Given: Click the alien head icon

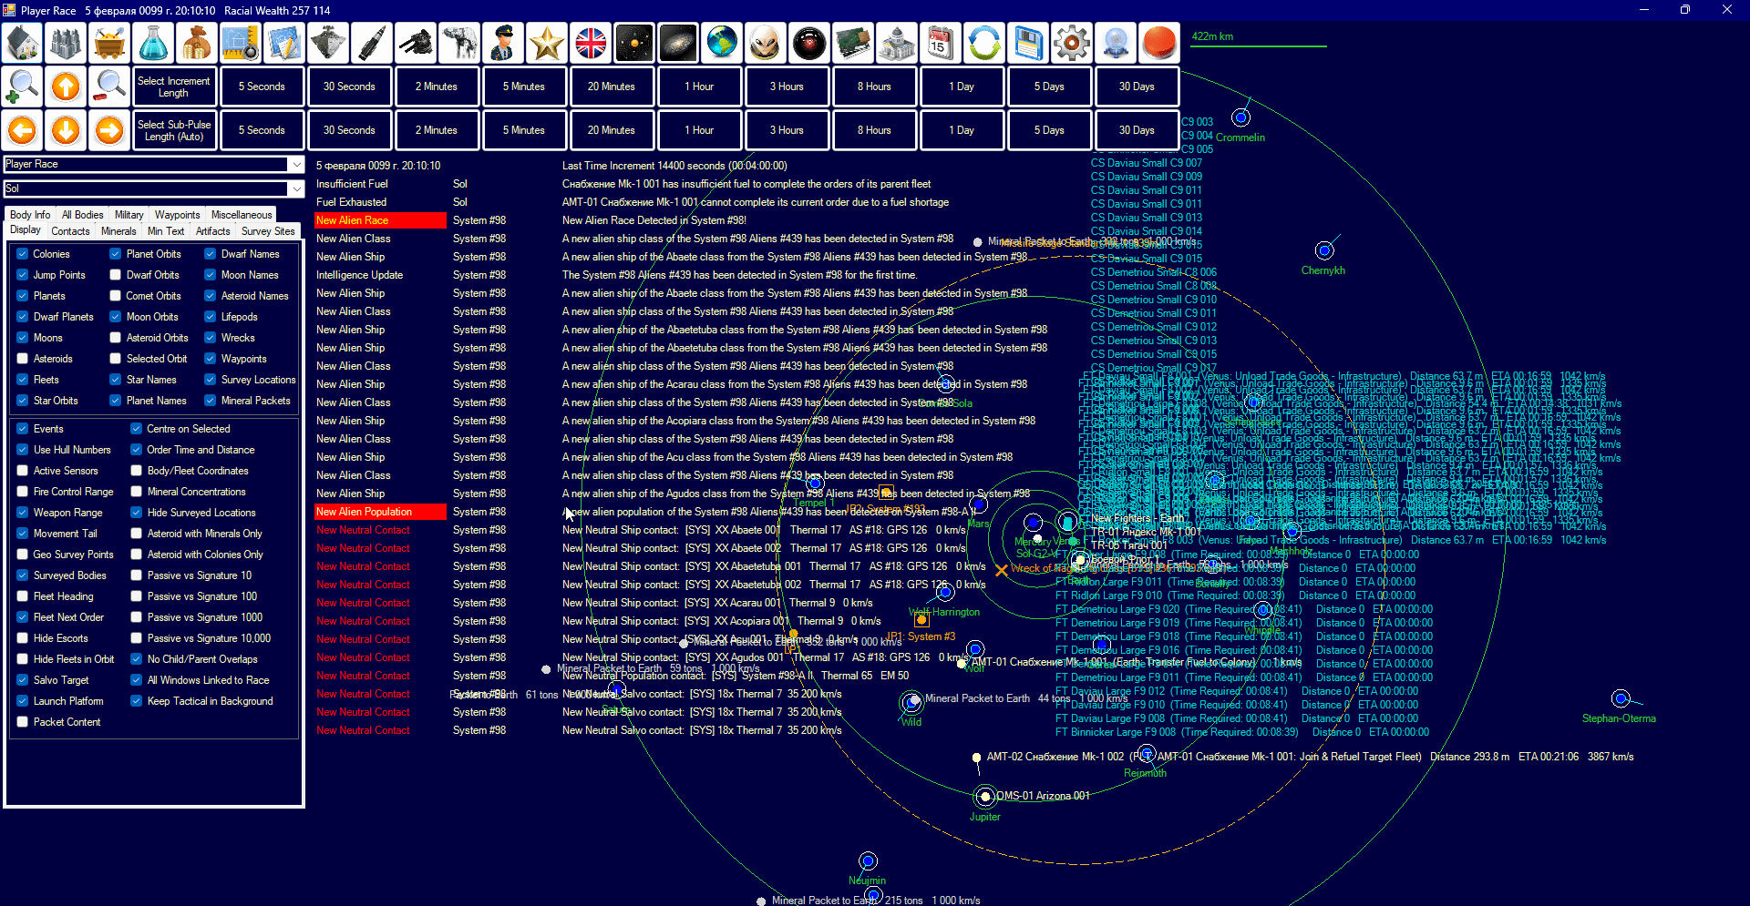Looking at the screenshot, I should tap(766, 43).
